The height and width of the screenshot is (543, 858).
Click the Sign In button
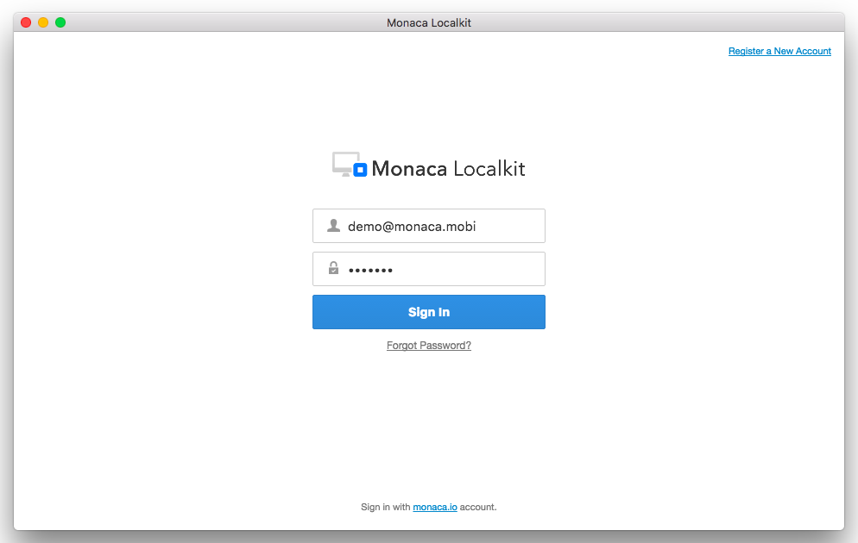tap(428, 312)
